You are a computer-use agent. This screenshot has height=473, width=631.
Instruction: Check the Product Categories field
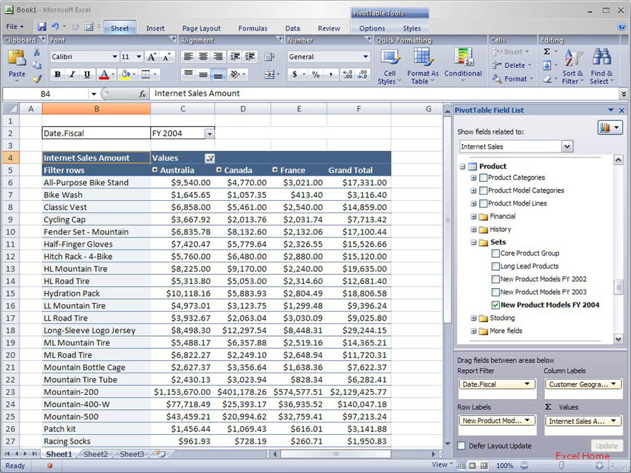[x=484, y=177]
